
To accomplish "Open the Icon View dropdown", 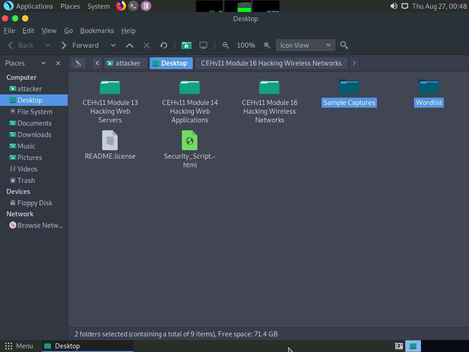I will [305, 45].
